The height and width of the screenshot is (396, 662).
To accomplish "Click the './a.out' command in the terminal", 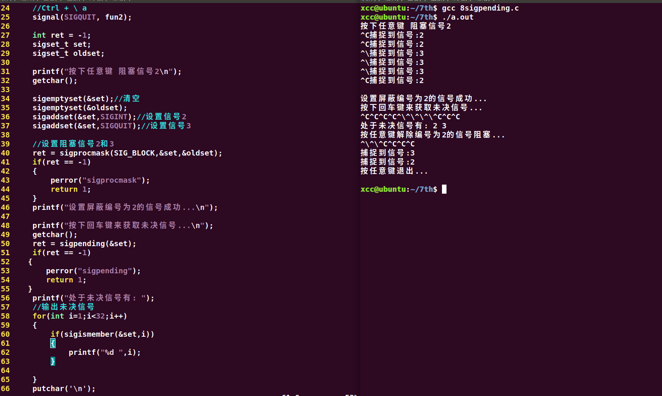I will pos(458,17).
